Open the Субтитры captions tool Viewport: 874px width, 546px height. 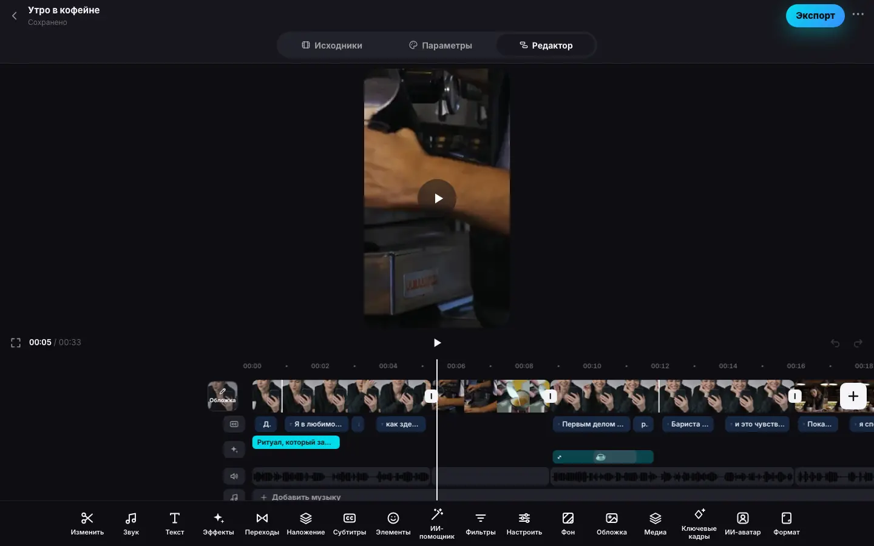tap(350, 524)
